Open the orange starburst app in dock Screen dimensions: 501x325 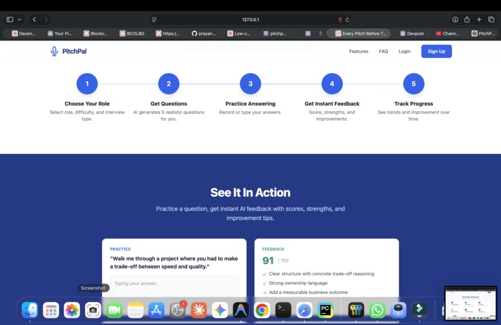click(198, 310)
